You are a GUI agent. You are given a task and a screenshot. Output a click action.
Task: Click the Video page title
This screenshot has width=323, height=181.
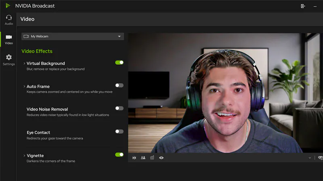coord(27,19)
